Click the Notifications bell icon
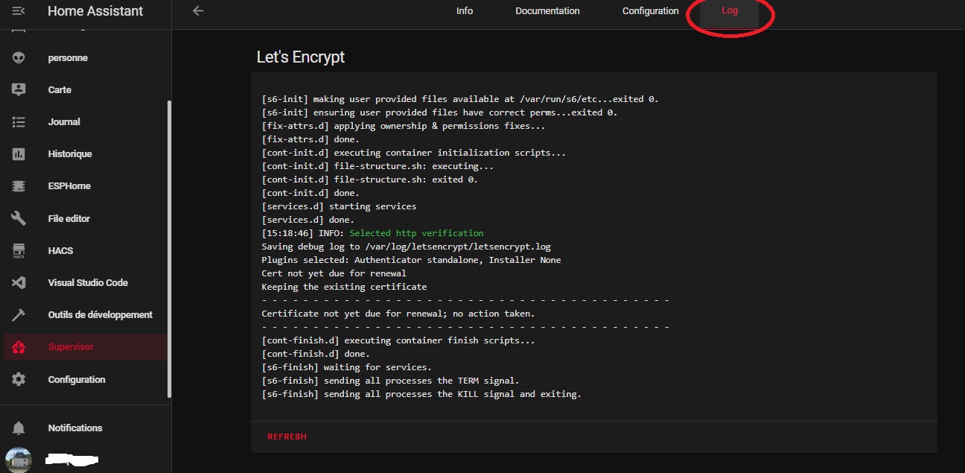Screen dimensions: 965x473 point(19,428)
